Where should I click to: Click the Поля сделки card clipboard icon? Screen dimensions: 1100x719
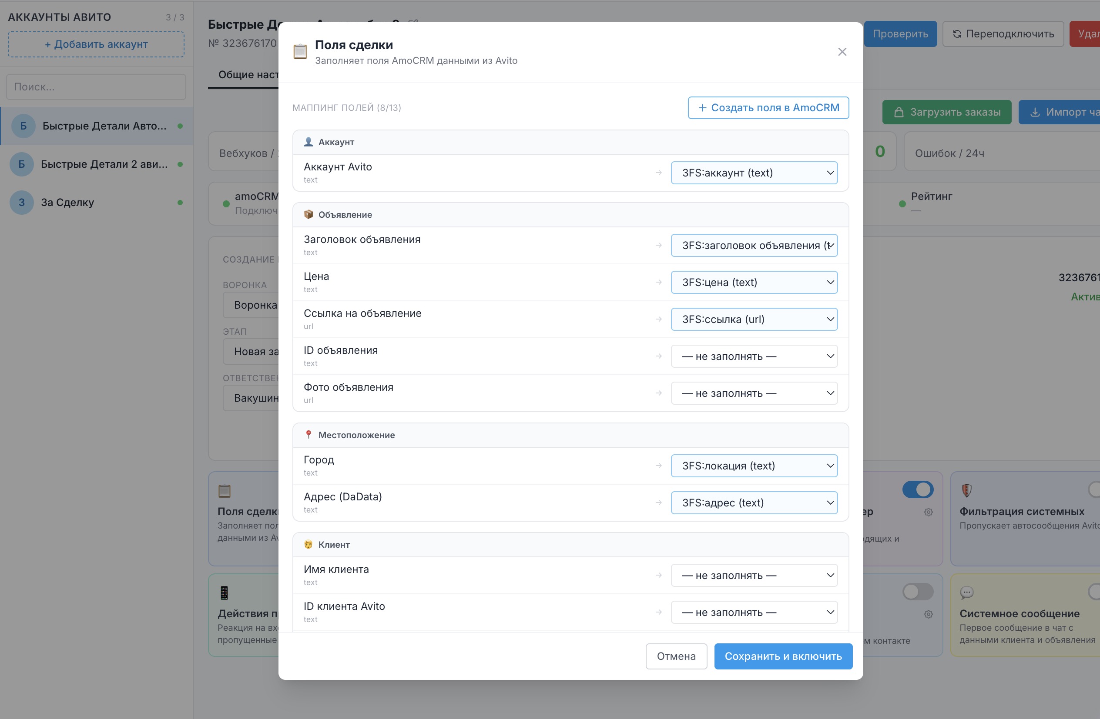(225, 490)
